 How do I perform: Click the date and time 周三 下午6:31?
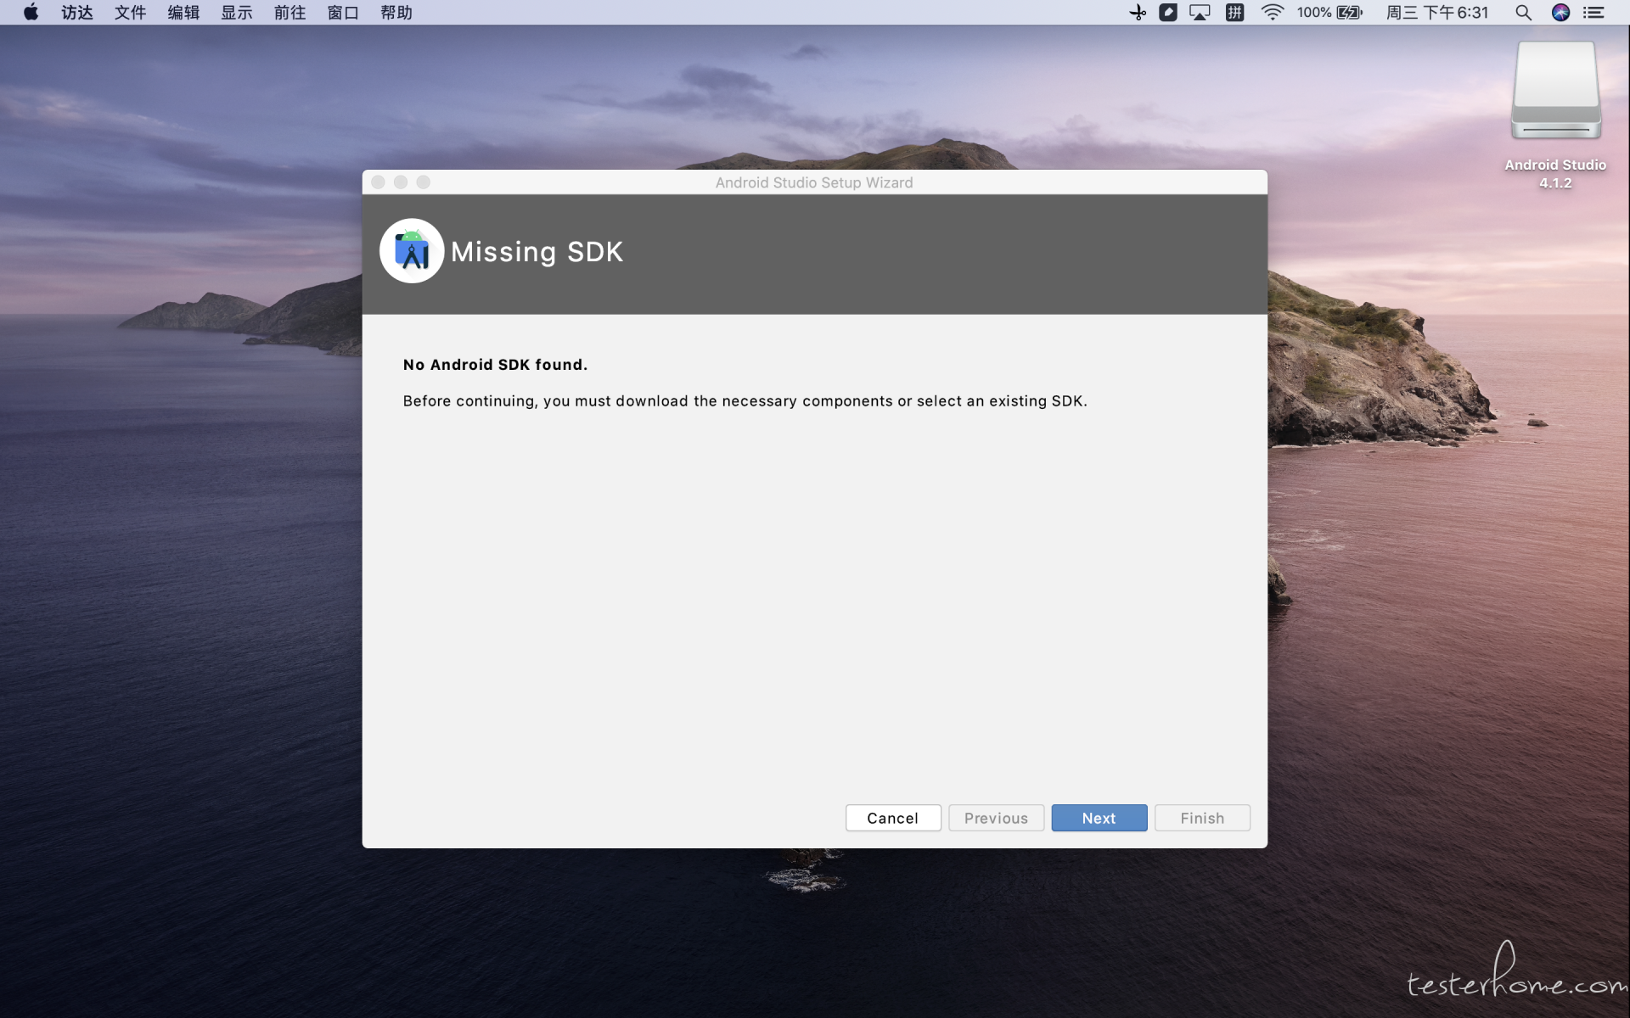(1437, 12)
